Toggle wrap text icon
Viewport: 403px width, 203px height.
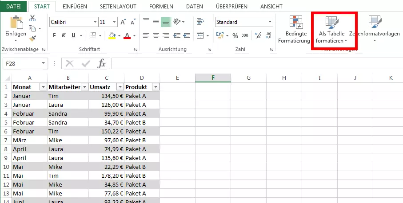click(x=200, y=22)
